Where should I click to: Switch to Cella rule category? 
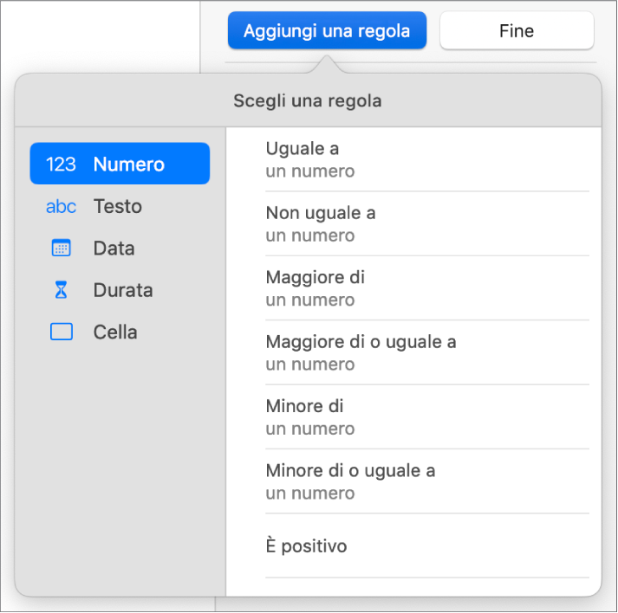pos(120,332)
